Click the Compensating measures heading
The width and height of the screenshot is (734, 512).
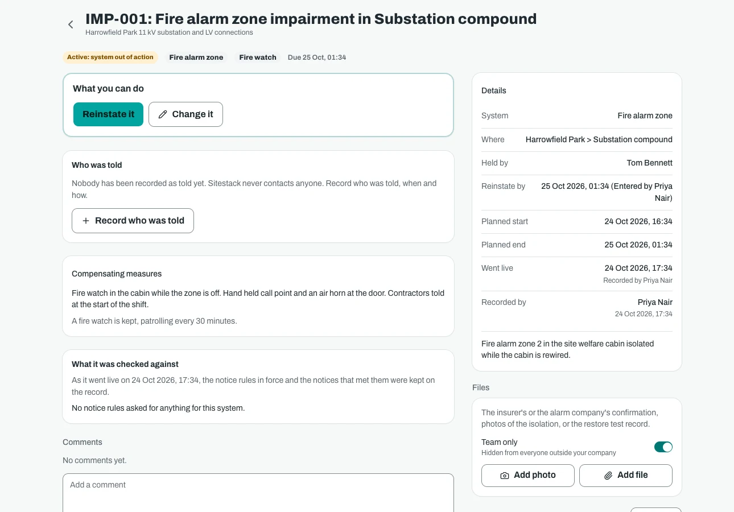point(117,274)
